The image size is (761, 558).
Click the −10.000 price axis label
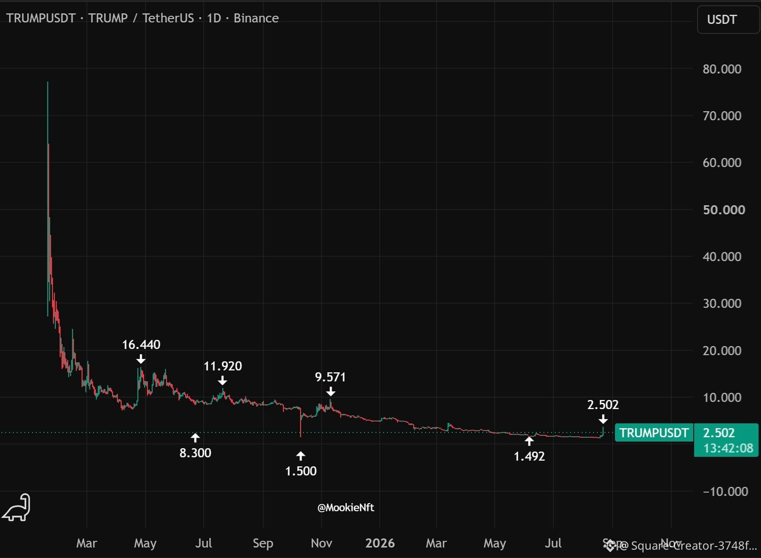[725, 492]
